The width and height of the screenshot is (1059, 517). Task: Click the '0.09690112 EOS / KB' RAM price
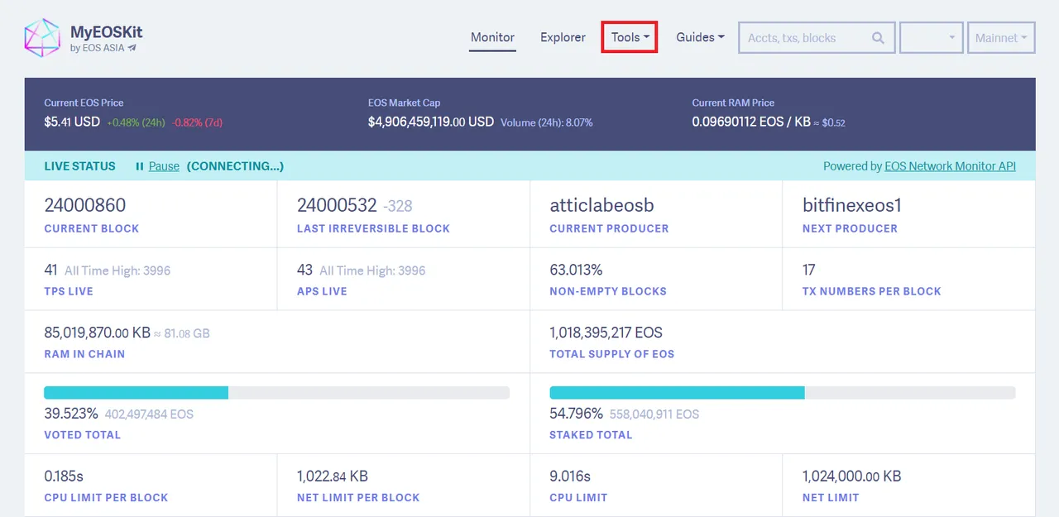coord(750,122)
